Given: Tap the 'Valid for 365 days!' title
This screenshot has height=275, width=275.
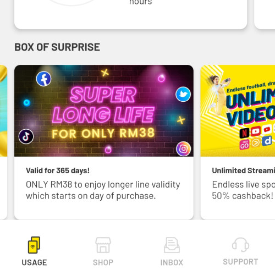Looking at the screenshot, I should point(58,170).
